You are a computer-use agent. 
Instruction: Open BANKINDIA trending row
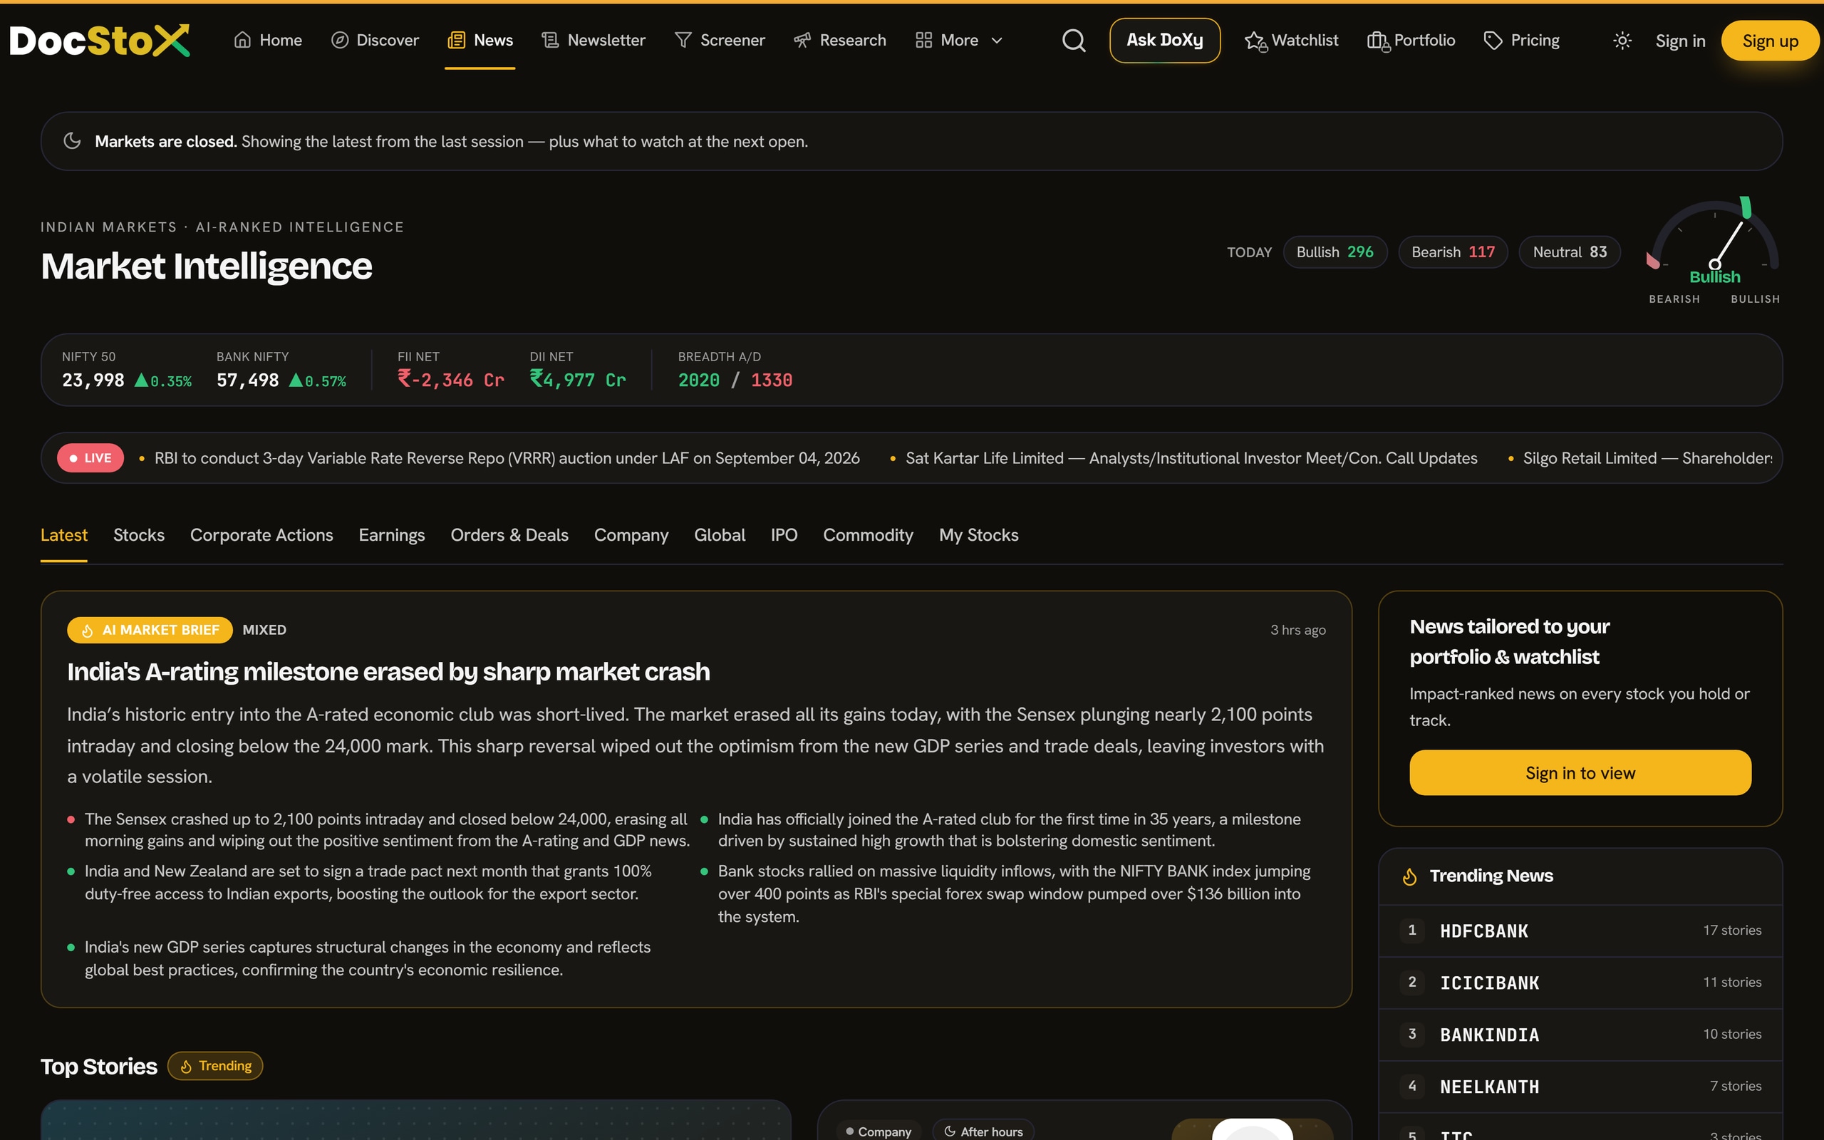pyautogui.click(x=1580, y=1035)
